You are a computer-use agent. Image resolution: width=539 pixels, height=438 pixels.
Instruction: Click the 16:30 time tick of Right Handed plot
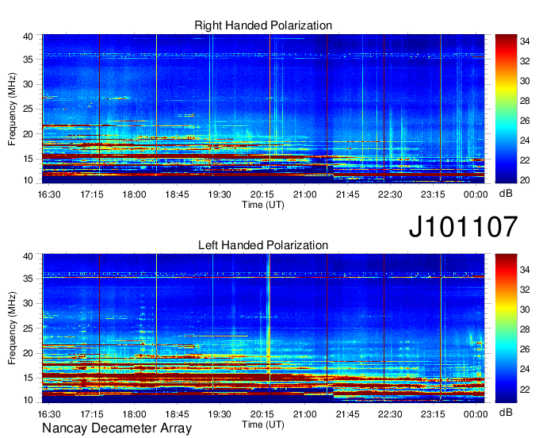49,194
